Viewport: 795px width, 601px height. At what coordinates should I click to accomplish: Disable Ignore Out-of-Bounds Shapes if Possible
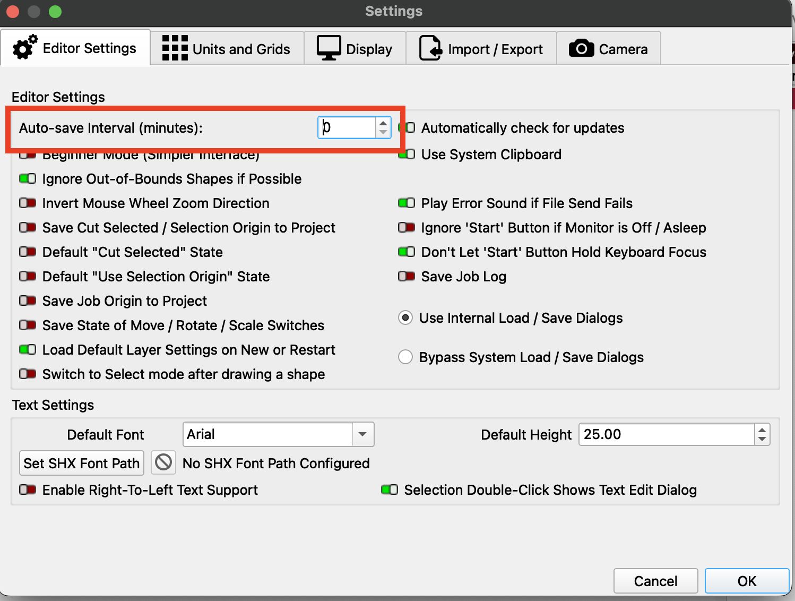pyautogui.click(x=28, y=179)
